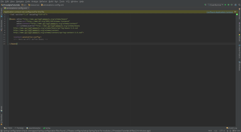Viewport: 241px width, 132px height.
Task: Open the Terminal tool window
Action: (x=19, y=128)
